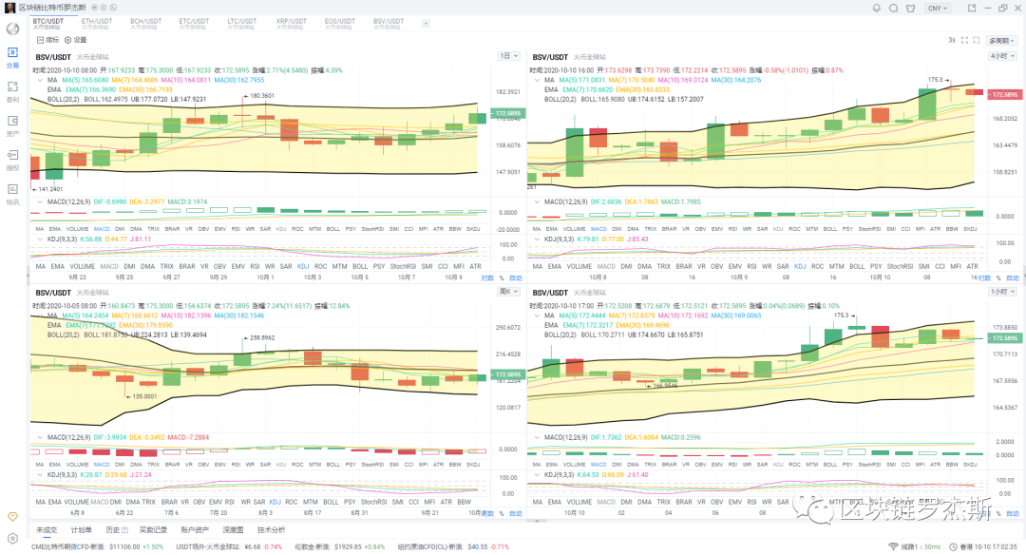The width and height of the screenshot is (1026, 555).
Task: Switch to the LTC/USDT tab
Action: [x=242, y=24]
